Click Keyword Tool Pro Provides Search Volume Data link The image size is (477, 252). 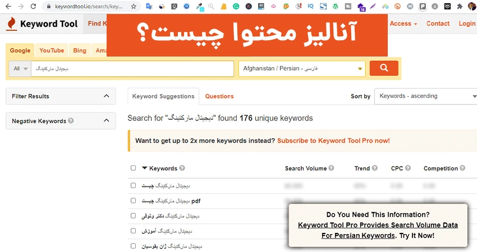coord(378,225)
